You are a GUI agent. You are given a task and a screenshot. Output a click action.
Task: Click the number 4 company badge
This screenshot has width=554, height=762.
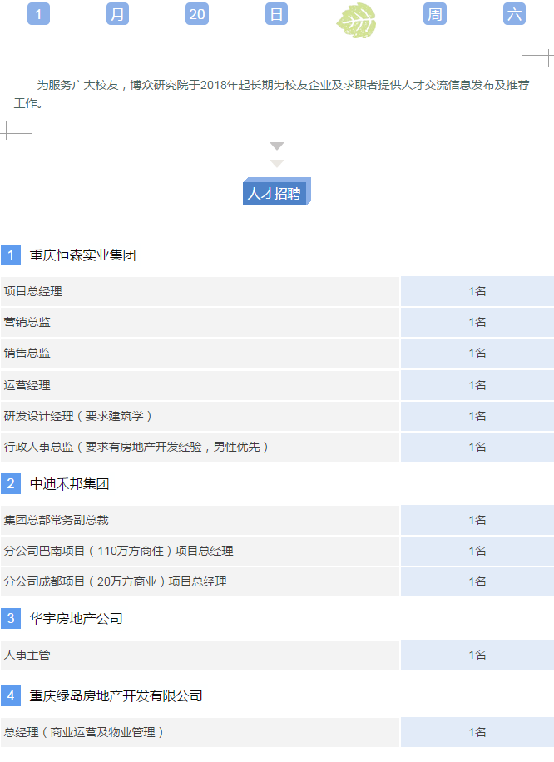11,695
